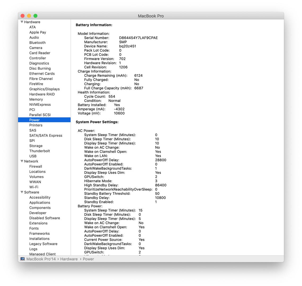
Task: Select Thunderbolt sidebar item
Action: (39, 151)
